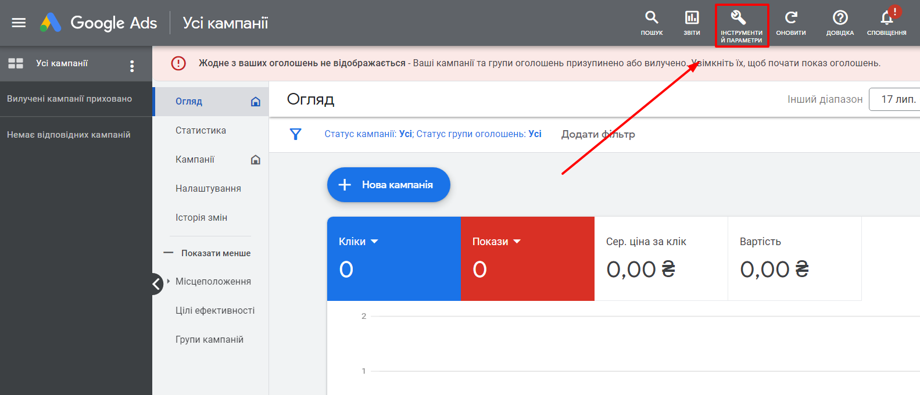Open the Статистика page

tap(201, 131)
